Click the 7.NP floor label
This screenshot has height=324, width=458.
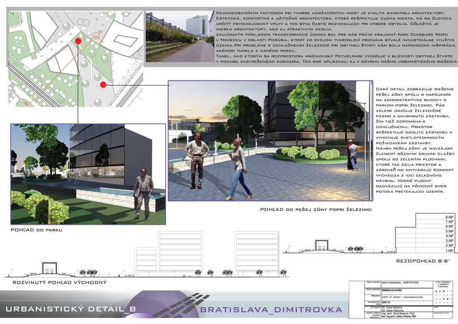click(449, 222)
